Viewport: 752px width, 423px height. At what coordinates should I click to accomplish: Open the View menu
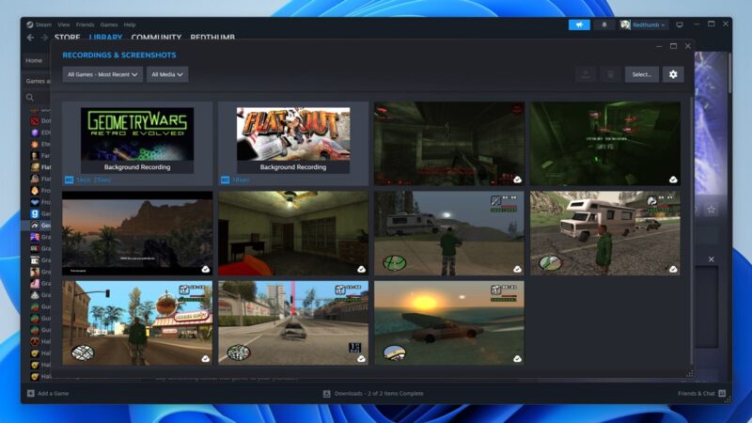click(63, 24)
